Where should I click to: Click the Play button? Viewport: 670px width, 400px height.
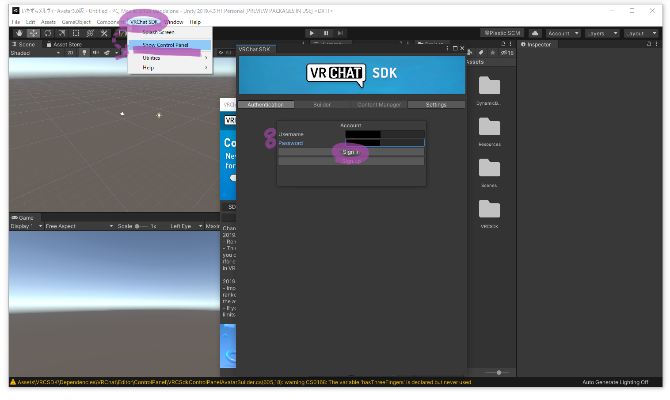pos(312,33)
